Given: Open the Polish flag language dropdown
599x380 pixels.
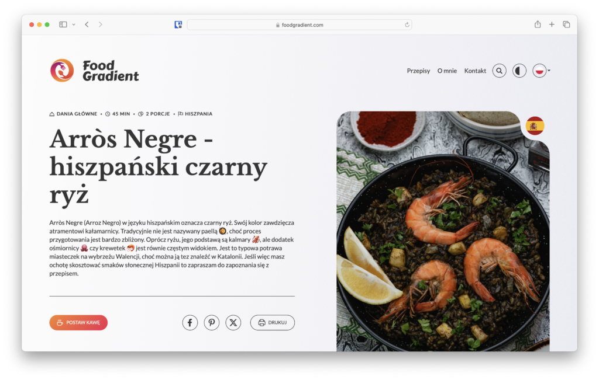Looking at the screenshot, I should click(542, 71).
